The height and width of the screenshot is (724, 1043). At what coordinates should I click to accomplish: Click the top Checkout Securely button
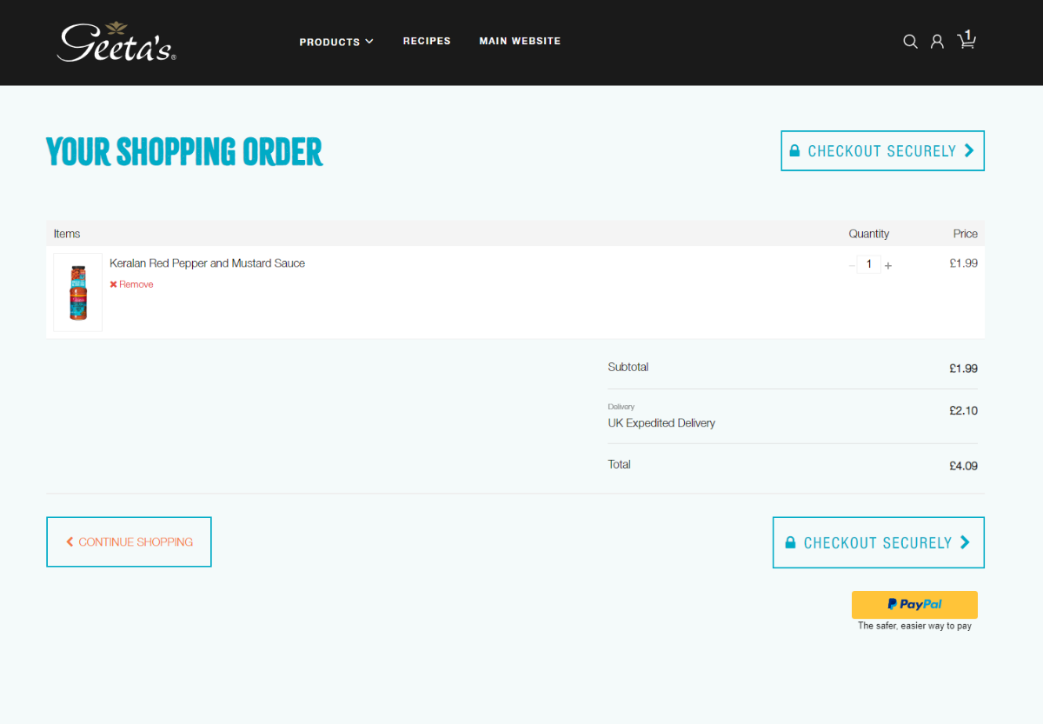pyautogui.click(x=882, y=151)
